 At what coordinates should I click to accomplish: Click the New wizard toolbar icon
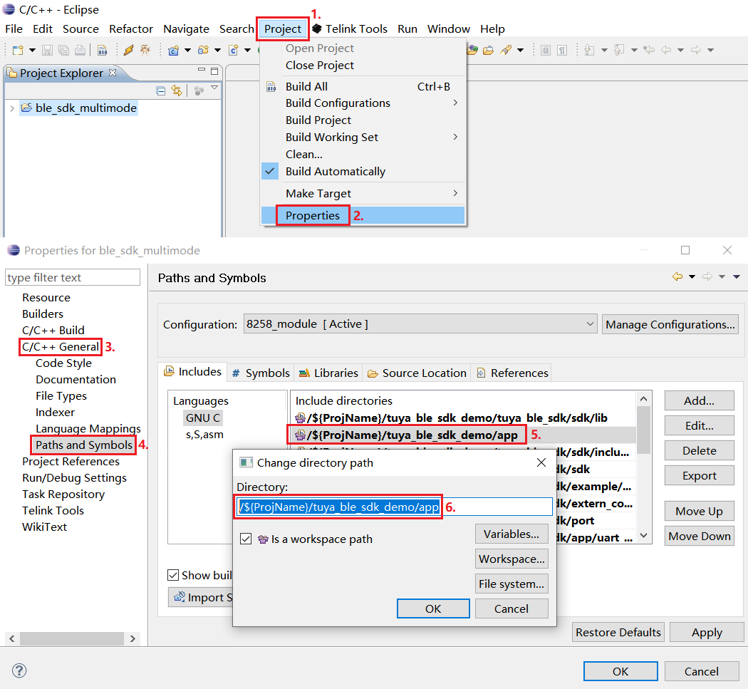[18, 50]
